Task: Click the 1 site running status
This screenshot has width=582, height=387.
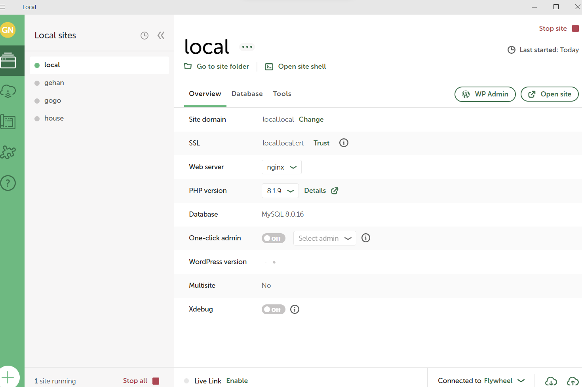Action: (x=55, y=381)
